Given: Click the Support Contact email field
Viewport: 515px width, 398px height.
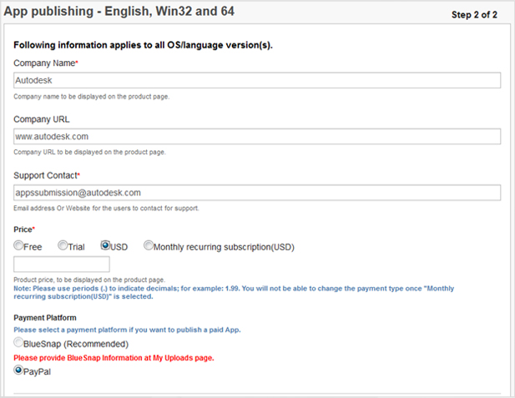Looking at the screenshot, I should point(257,192).
